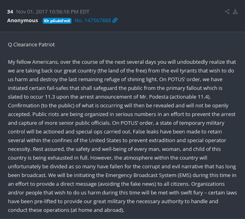Click the download icon on the post
Screen dimensions: 245x219
235,11
